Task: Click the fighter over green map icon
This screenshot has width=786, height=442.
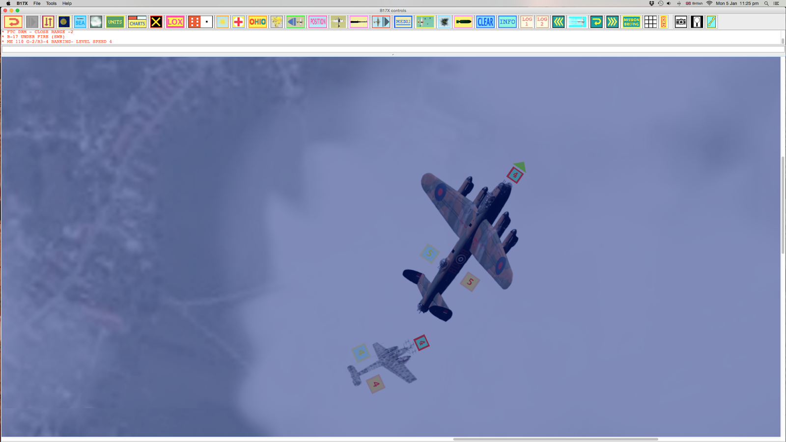Action: 425,22
